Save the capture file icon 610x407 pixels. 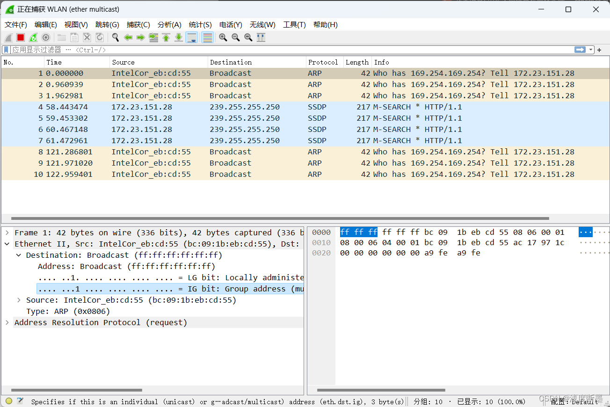74,37
